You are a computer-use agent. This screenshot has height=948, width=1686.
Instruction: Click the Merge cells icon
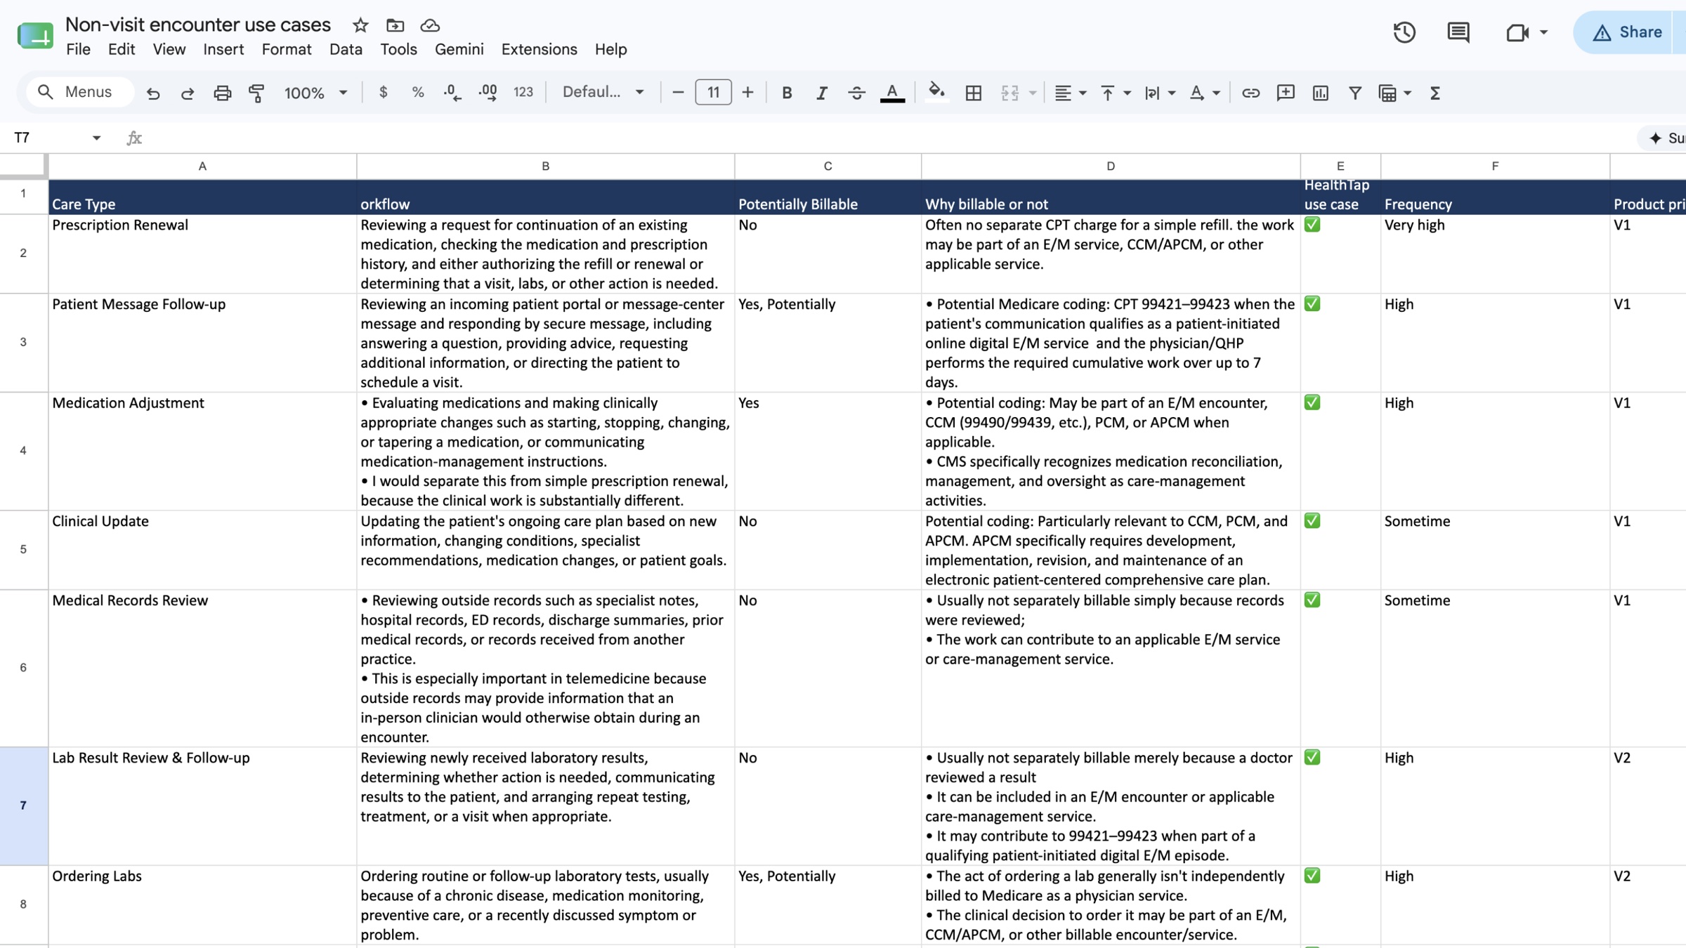pos(1009,93)
